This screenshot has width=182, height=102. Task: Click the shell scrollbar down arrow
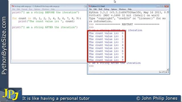point(167,69)
